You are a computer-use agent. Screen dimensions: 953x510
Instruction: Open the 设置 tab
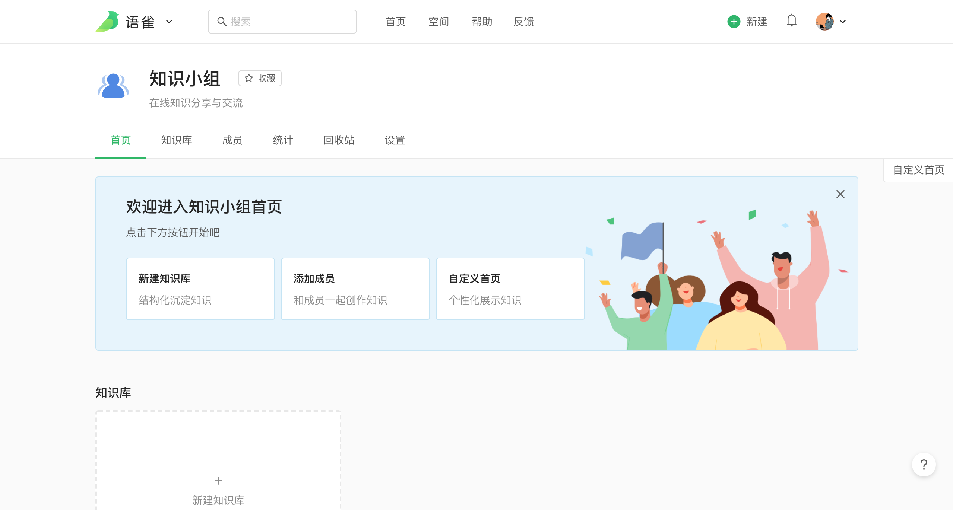click(x=395, y=140)
